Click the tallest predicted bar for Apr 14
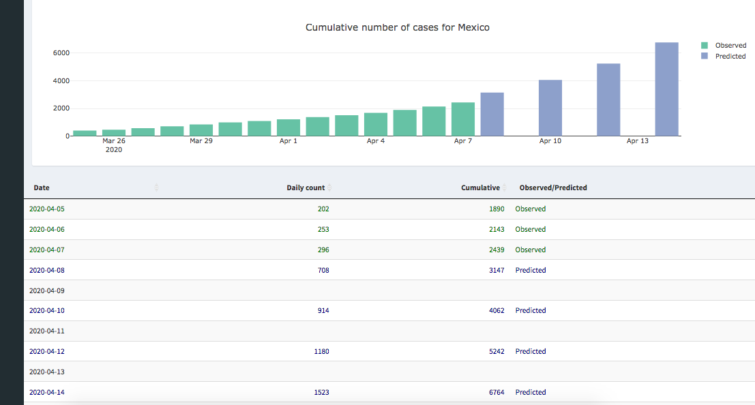This screenshot has height=405, width=755. coord(666,89)
